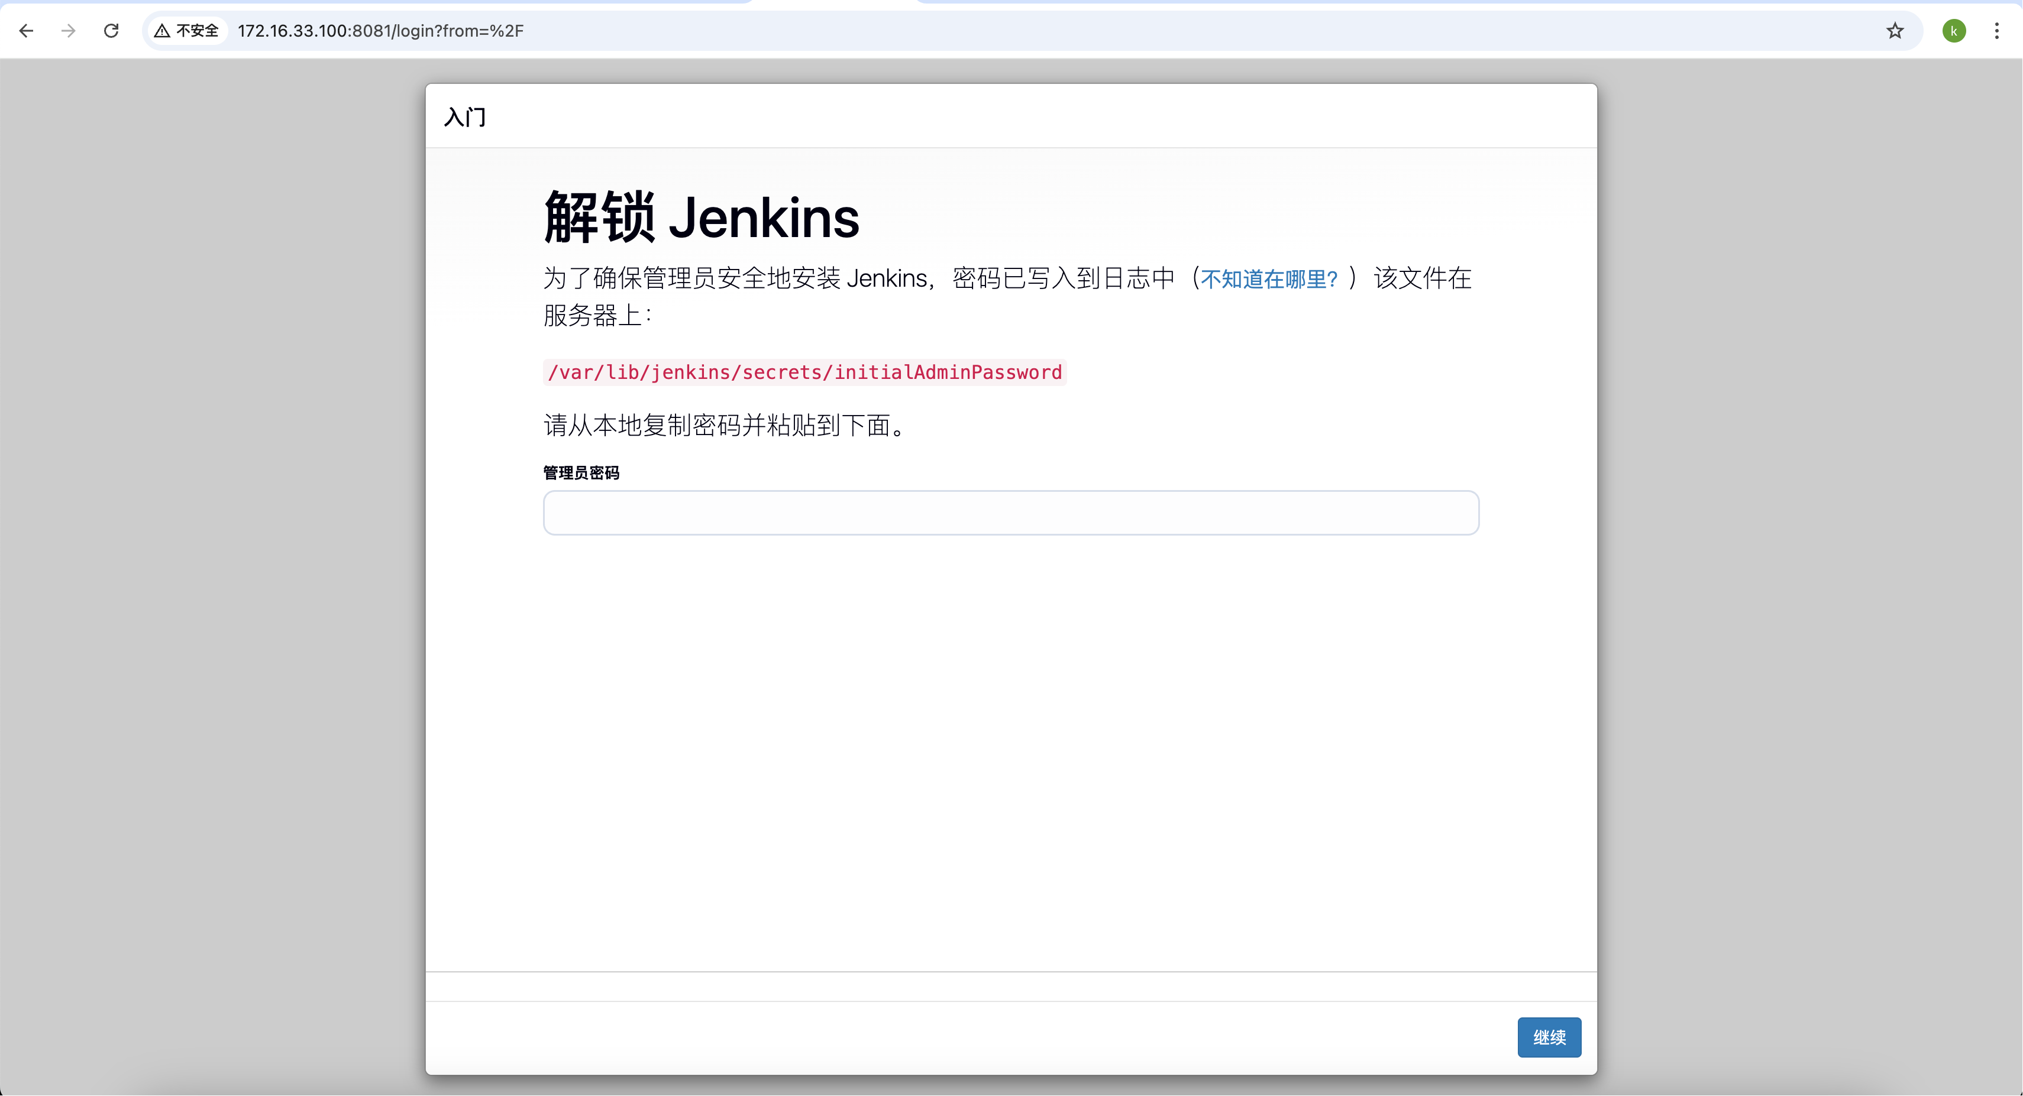
Task: Click the 入门 dialog title
Action: [x=465, y=117]
